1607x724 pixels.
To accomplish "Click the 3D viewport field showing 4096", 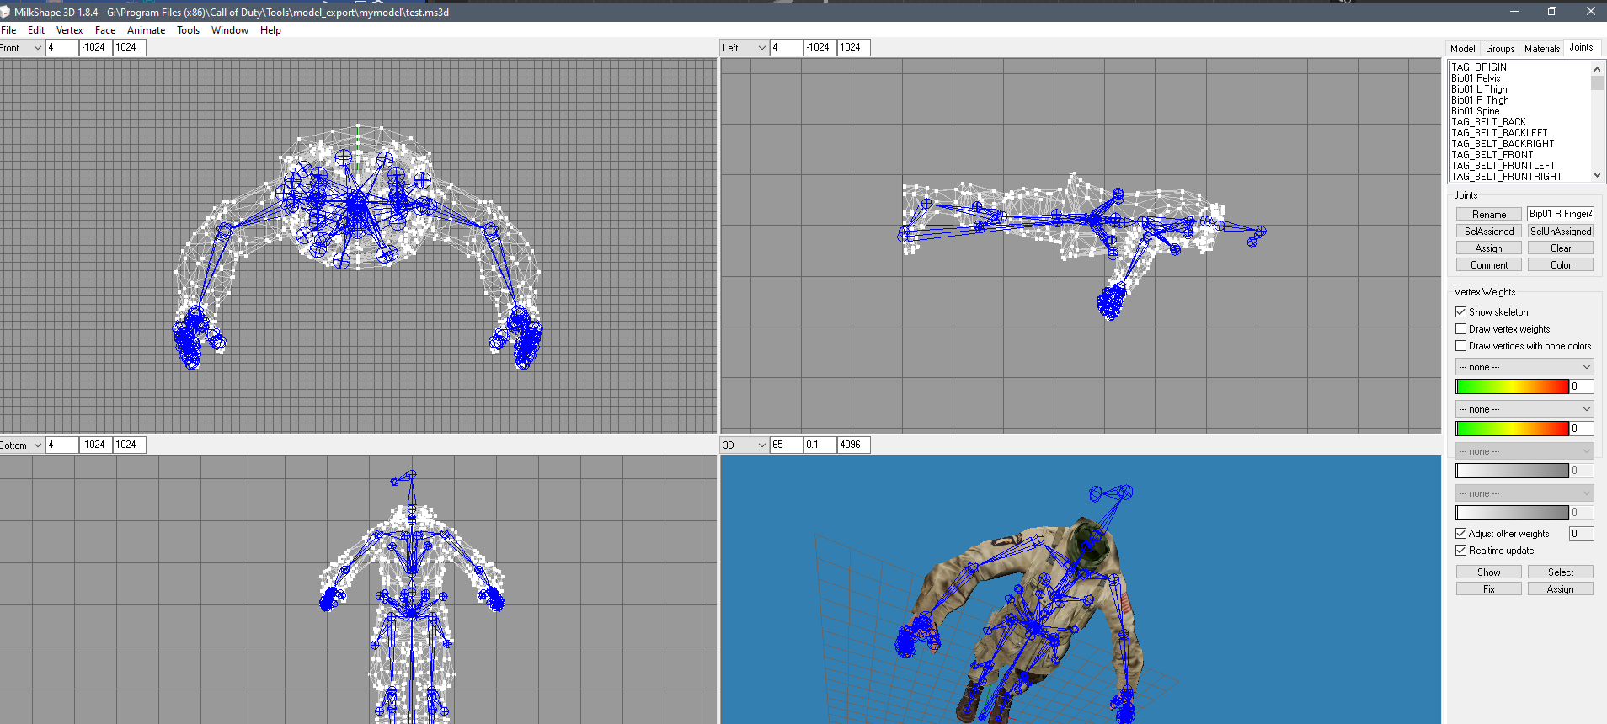I will click(853, 445).
